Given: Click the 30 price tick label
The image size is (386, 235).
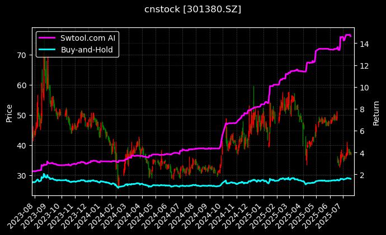Looking at the screenshot, I should click(22, 175).
